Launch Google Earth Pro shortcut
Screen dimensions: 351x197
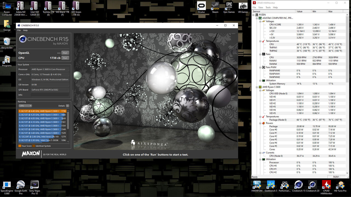point(21,188)
